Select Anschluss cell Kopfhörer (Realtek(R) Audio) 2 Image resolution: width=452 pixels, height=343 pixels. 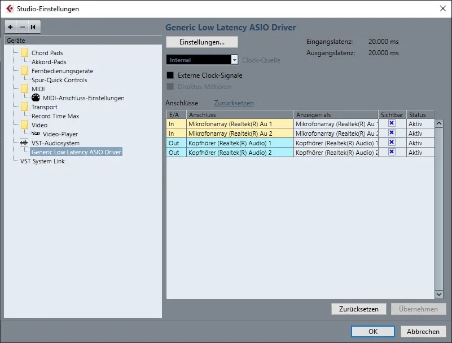[x=240, y=153]
